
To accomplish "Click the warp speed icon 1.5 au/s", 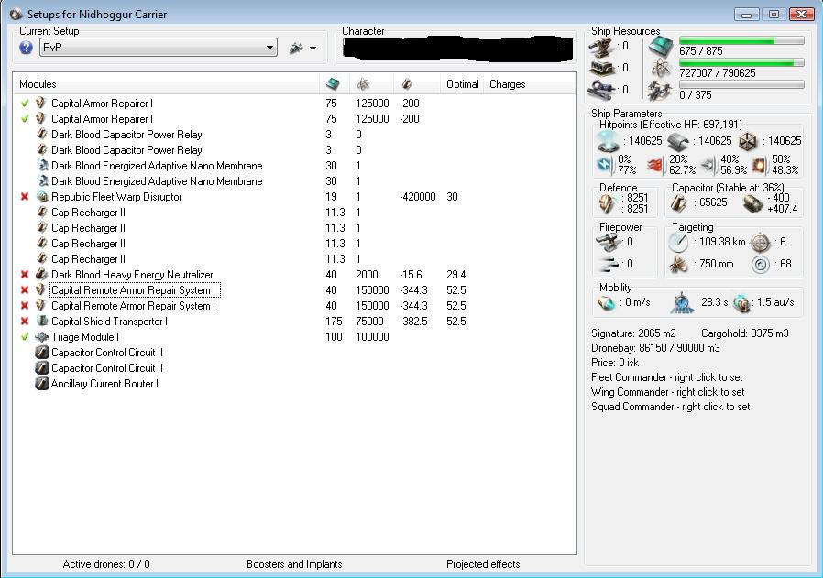I will 741,303.
